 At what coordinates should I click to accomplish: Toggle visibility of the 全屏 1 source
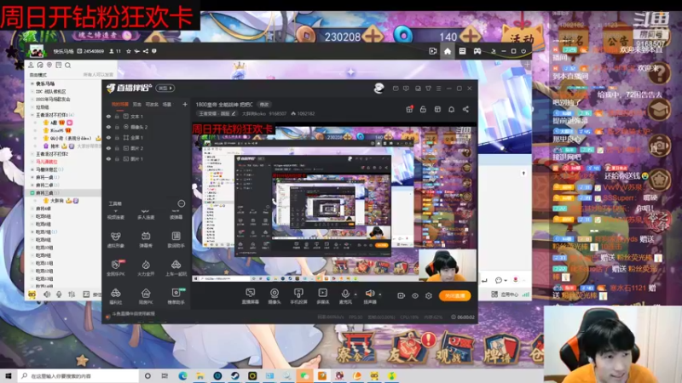pos(108,138)
